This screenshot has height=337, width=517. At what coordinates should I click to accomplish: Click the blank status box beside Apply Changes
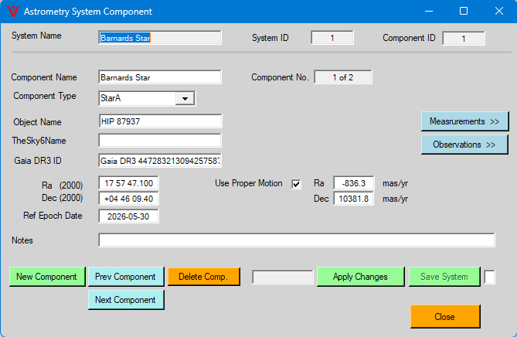click(x=283, y=277)
